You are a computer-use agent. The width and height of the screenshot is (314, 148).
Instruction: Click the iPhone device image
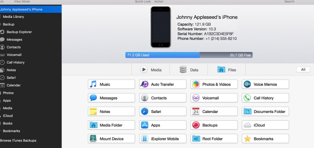point(161,27)
